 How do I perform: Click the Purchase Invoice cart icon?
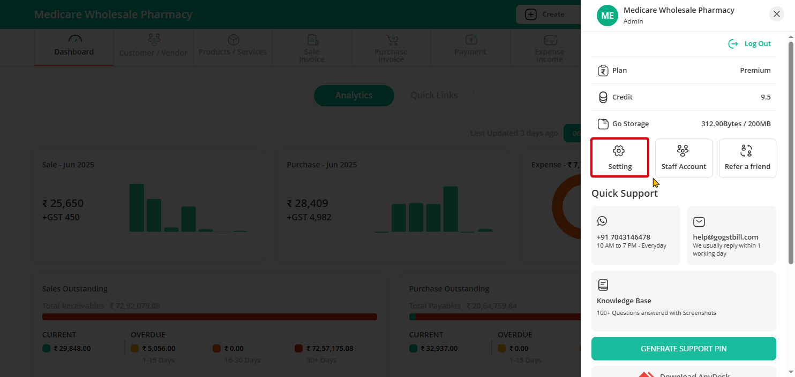click(x=392, y=40)
